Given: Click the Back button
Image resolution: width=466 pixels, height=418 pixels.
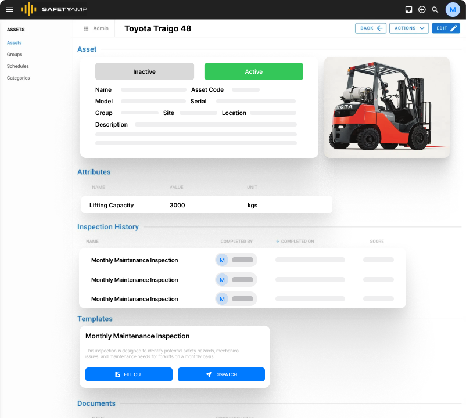Looking at the screenshot, I should pyautogui.click(x=371, y=28).
